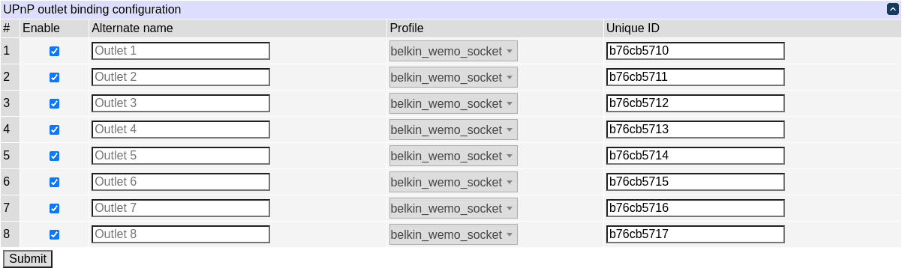Uncheck the enable box for outlet 4
The width and height of the screenshot is (902, 271).
pyautogui.click(x=54, y=130)
